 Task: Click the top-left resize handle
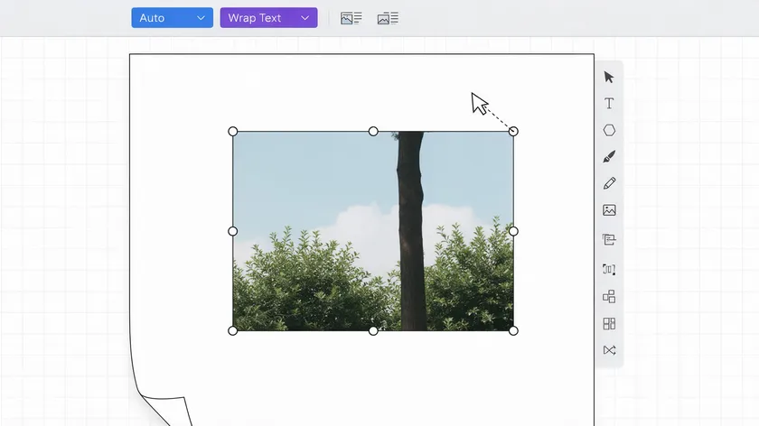point(233,132)
